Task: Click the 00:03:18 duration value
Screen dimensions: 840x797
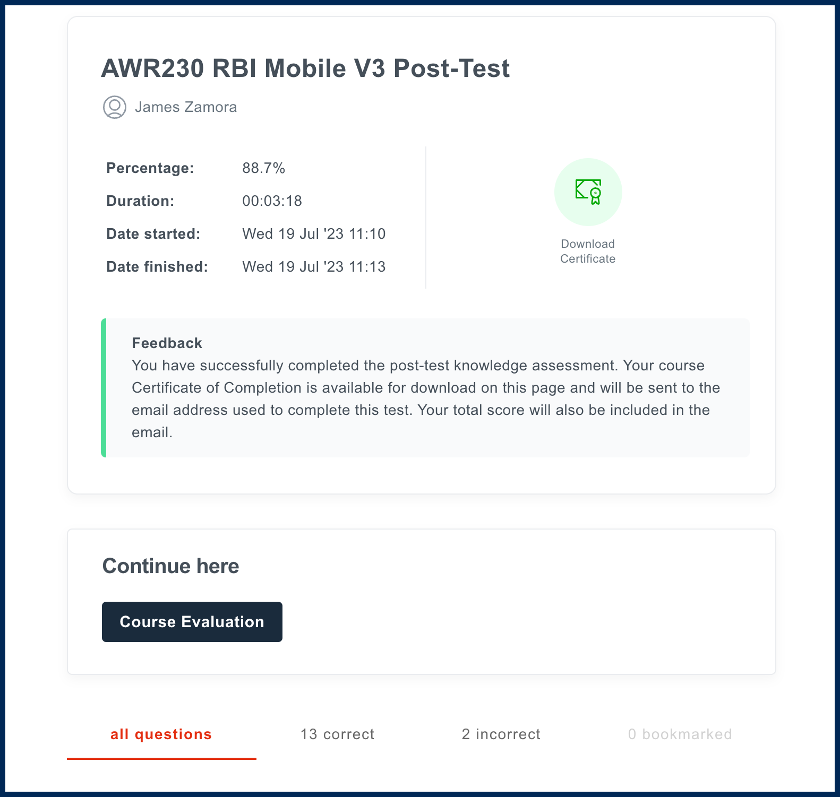Action: point(272,201)
